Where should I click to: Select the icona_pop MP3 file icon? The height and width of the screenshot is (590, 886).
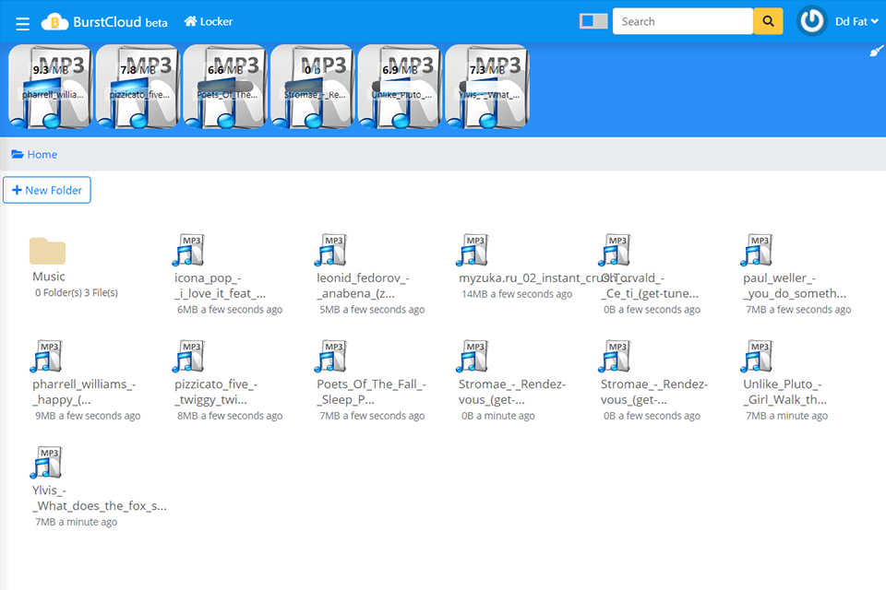188,251
